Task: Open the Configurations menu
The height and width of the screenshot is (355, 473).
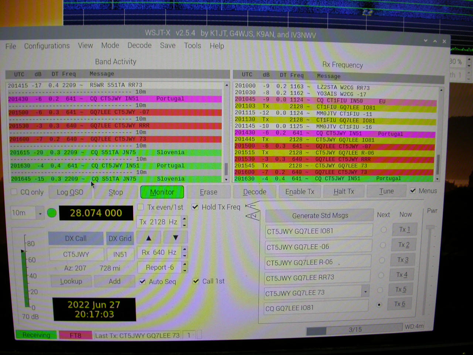Action: [47, 46]
